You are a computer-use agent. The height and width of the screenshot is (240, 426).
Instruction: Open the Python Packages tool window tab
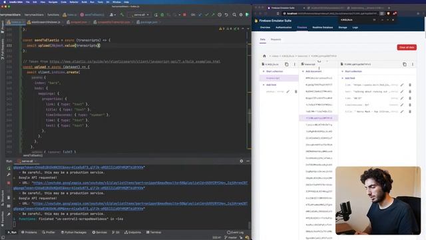74,233
